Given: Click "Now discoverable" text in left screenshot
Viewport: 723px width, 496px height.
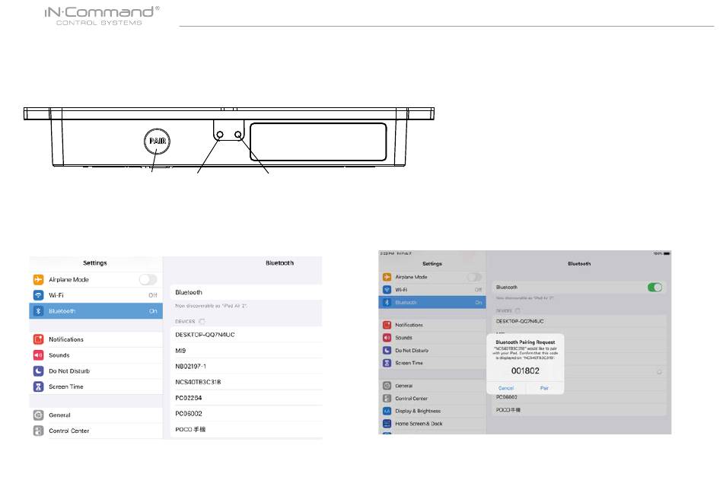Looking at the screenshot, I should point(211,306).
